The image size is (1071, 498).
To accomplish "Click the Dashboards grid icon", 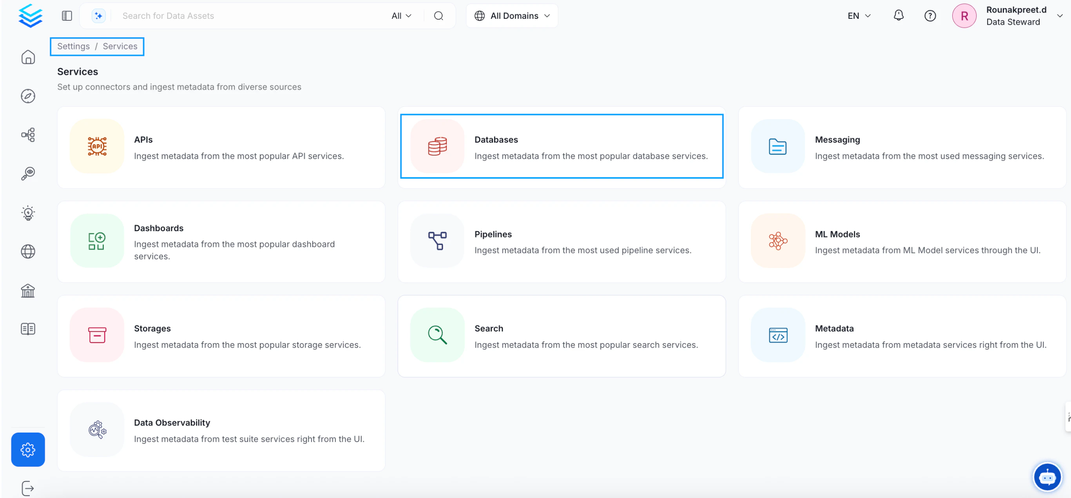I will click(x=97, y=241).
